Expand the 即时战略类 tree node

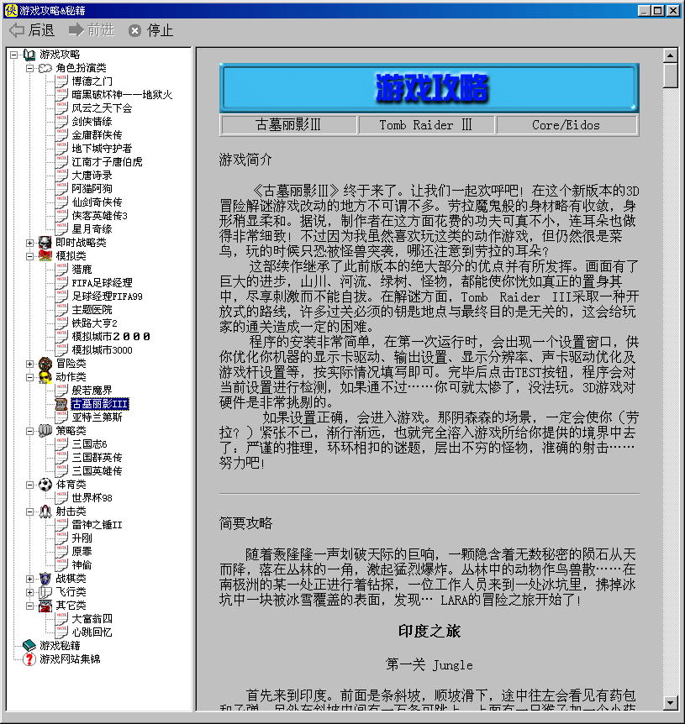coord(30,243)
